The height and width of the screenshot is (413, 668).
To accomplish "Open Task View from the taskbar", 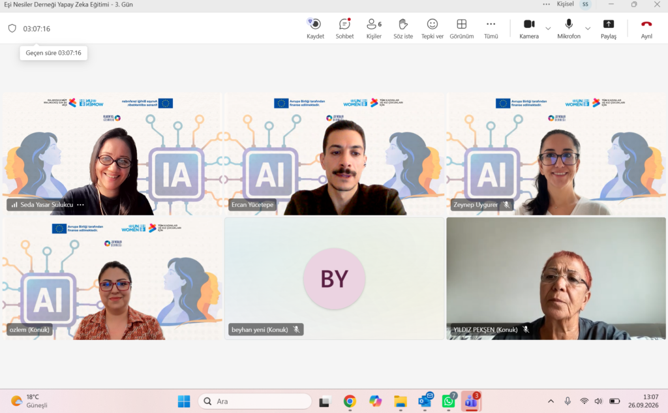I will click(x=325, y=401).
